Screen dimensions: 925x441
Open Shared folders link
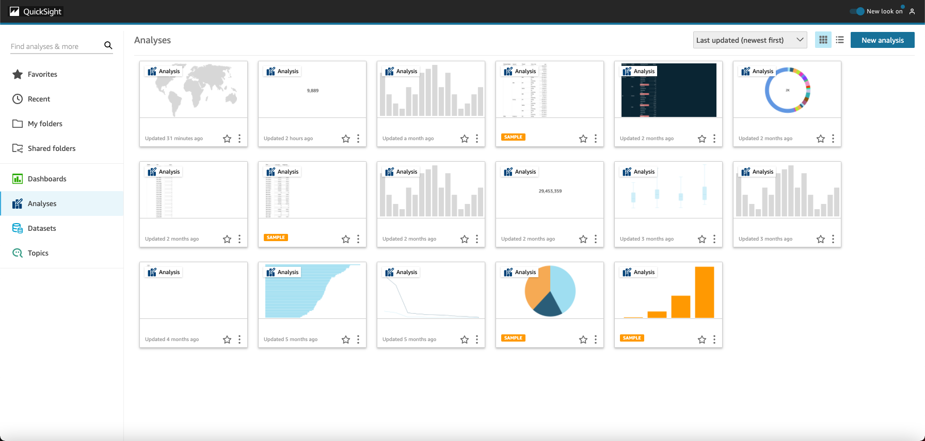click(52, 148)
